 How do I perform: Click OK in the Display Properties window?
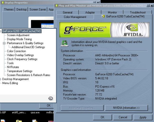tap(47, 106)
